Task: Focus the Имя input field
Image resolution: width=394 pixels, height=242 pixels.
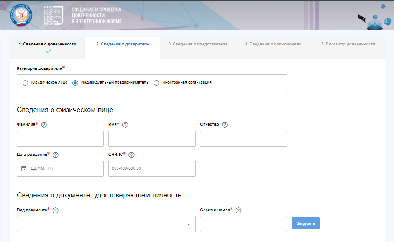Action: [152, 139]
